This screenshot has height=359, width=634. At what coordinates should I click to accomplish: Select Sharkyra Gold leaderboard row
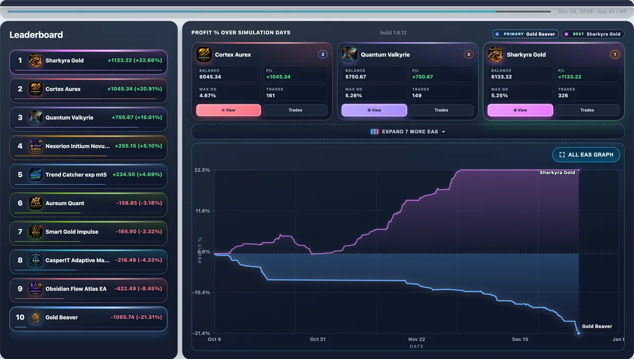(x=88, y=62)
